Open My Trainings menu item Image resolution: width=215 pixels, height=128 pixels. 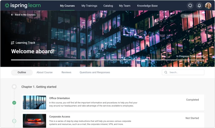[x=89, y=6]
